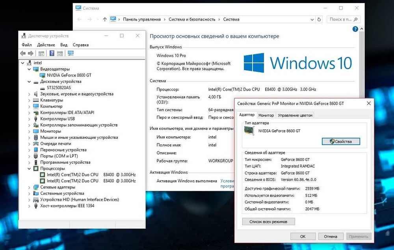This screenshot has height=250, width=394.
Task: Switch to the Управление цветом tab
Action: [x=295, y=115]
